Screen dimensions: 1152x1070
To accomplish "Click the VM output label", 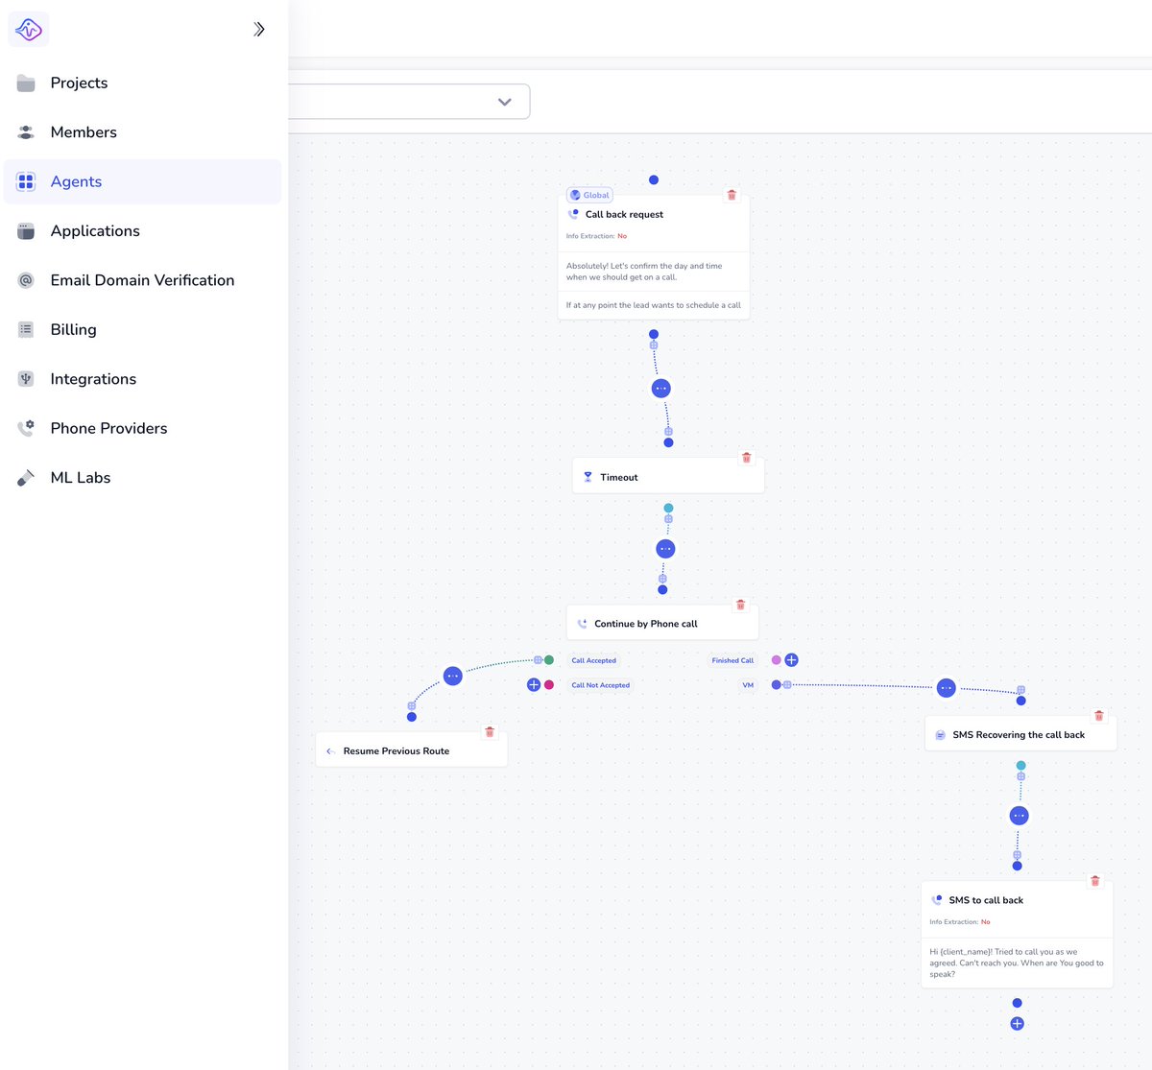I will [x=748, y=685].
